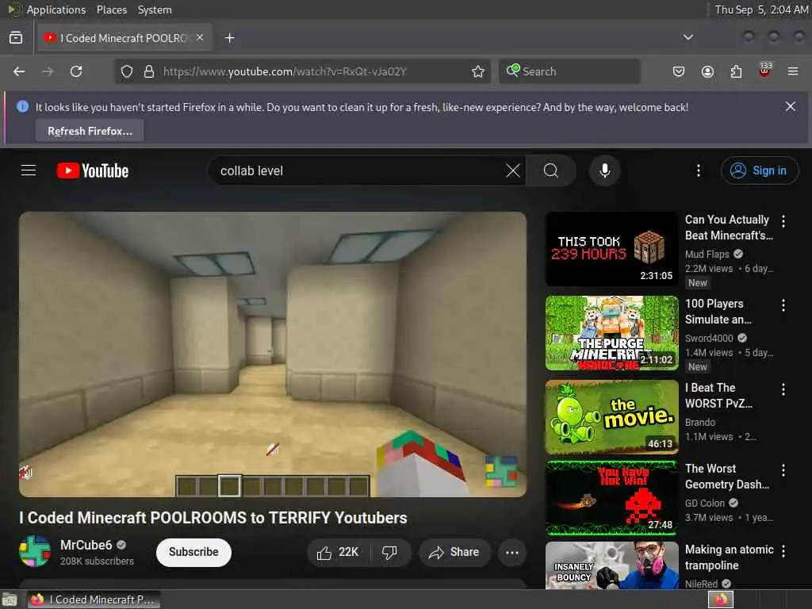View site security padlock information
Screen dimensions: 812x609
coord(149,71)
